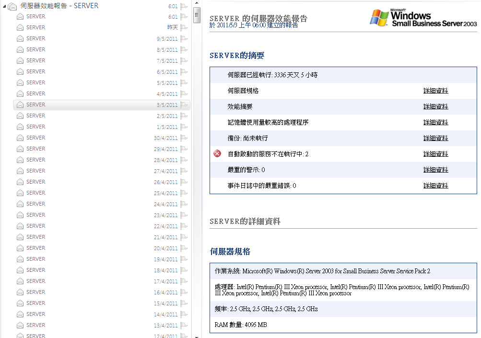Flag the SERVER message dated 30/4/2011
This screenshot has height=338, width=481.
tap(184, 138)
